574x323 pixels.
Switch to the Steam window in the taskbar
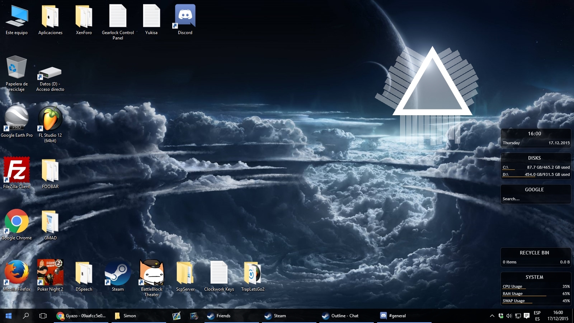(x=289, y=316)
